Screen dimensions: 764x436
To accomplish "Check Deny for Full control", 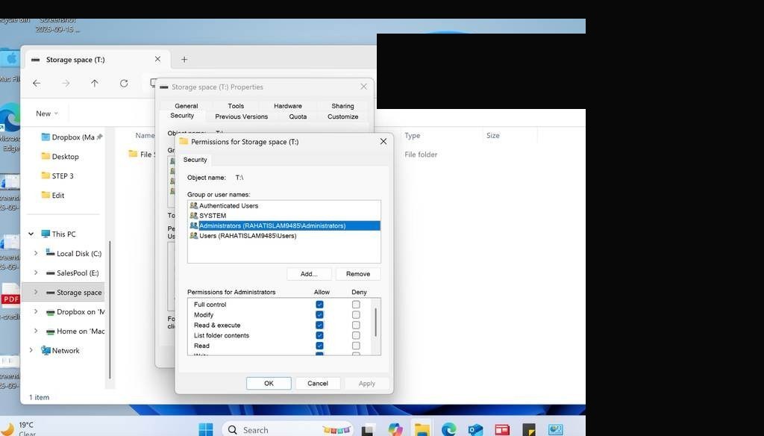I will click(356, 305).
